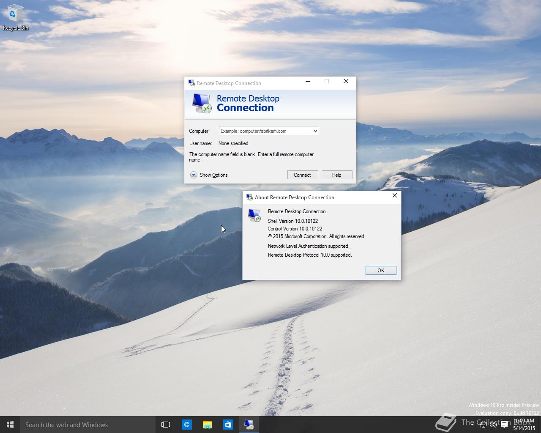Viewport: 541px width, 433px height.
Task: Click Remote Desktop Protocol 10.0 supported text
Action: tap(310, 255)
